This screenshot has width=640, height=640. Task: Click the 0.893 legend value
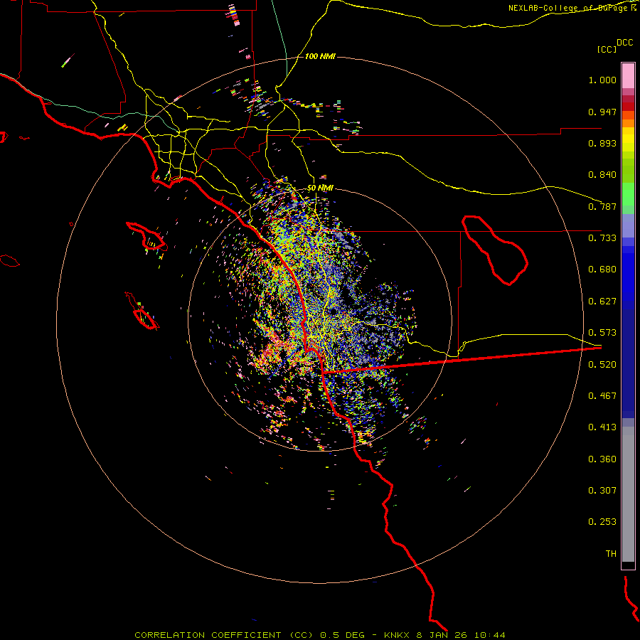click(x=602, y=143)
